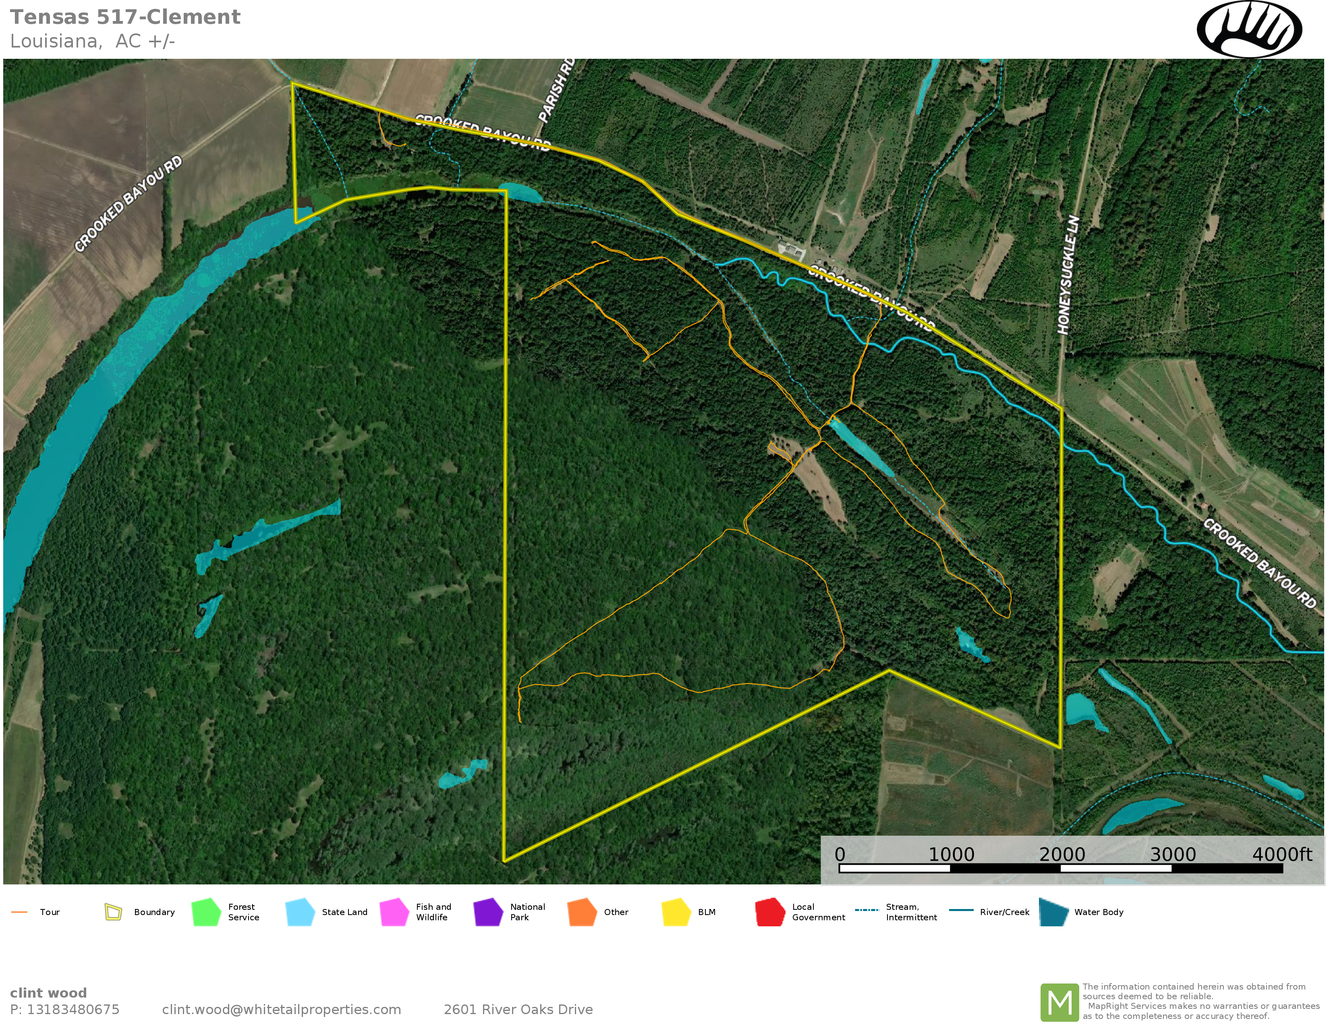
Task: Click the Other orange legend swatch
Action: (582, 912)
